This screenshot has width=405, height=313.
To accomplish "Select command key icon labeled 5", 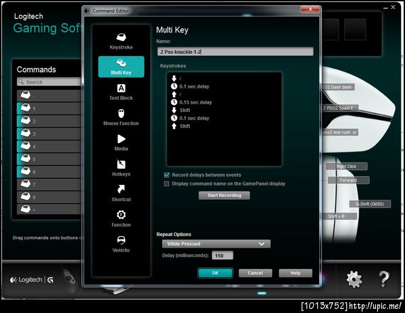I will (26, 158).
